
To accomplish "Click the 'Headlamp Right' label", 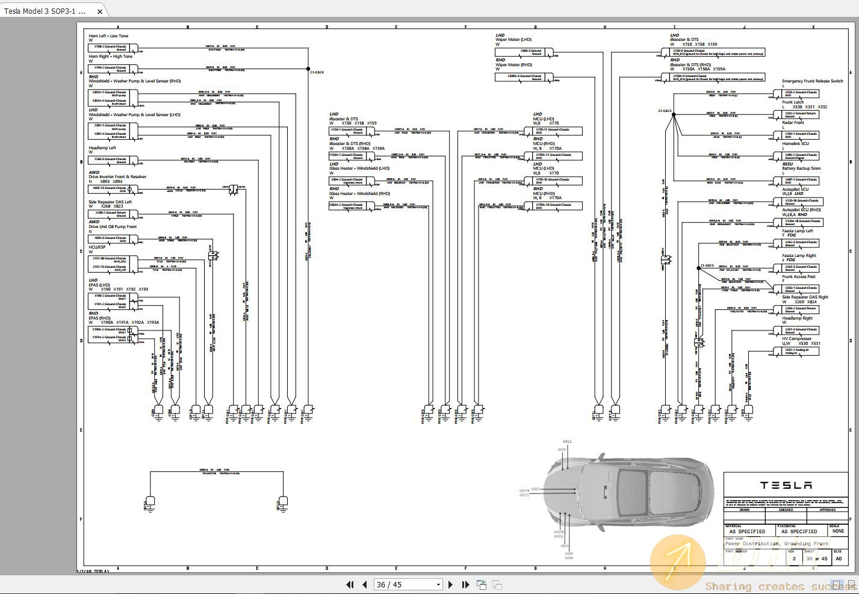I will click(x=797, y=318).
